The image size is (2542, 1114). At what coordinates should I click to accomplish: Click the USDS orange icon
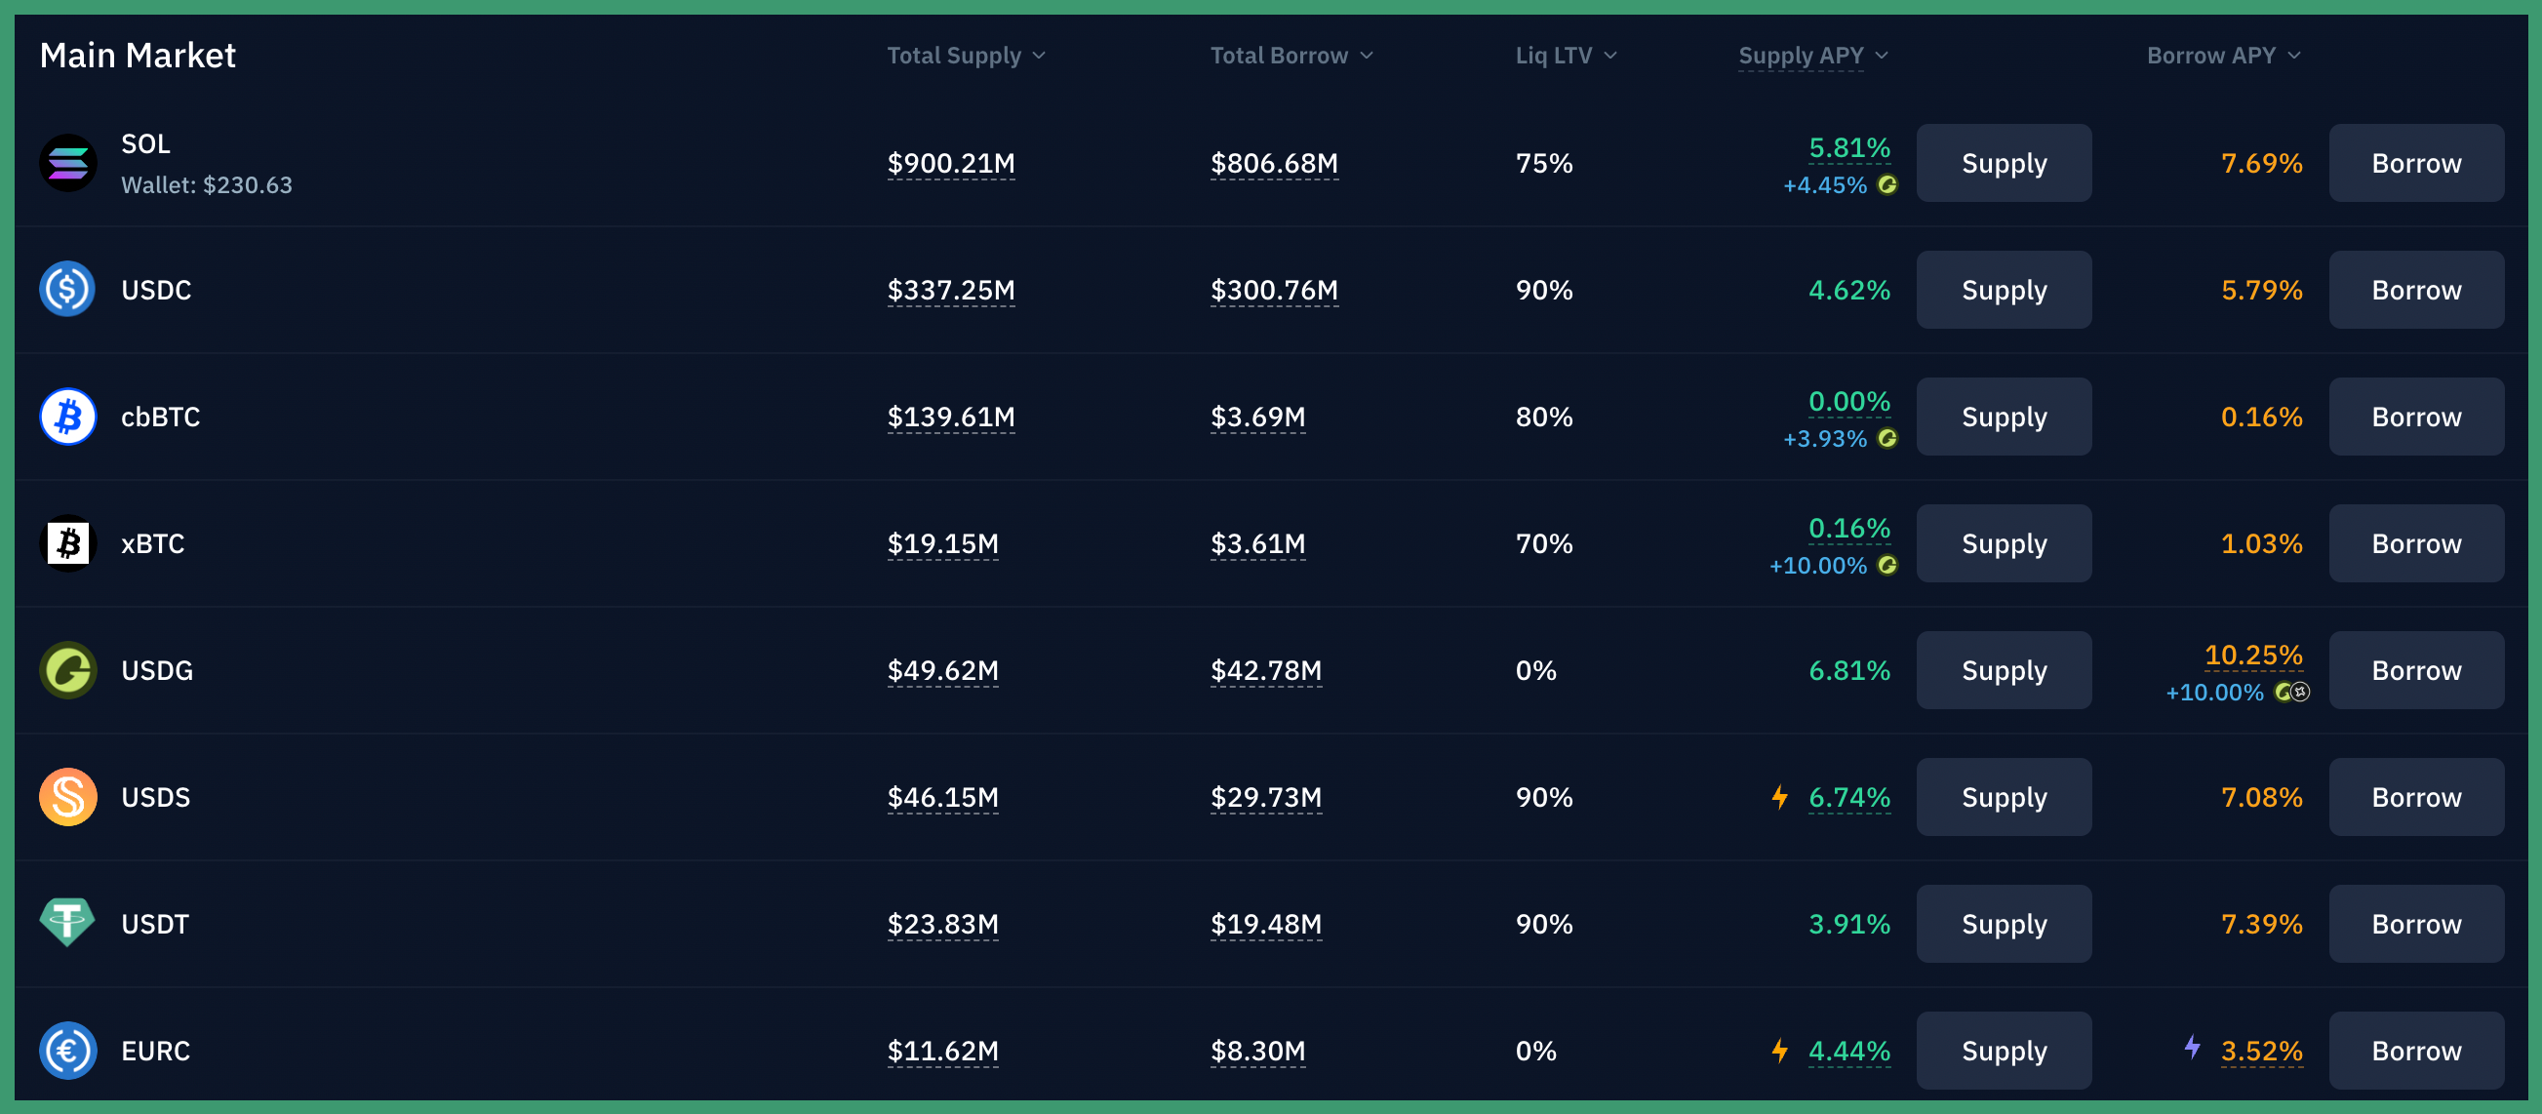coord(68,796)
